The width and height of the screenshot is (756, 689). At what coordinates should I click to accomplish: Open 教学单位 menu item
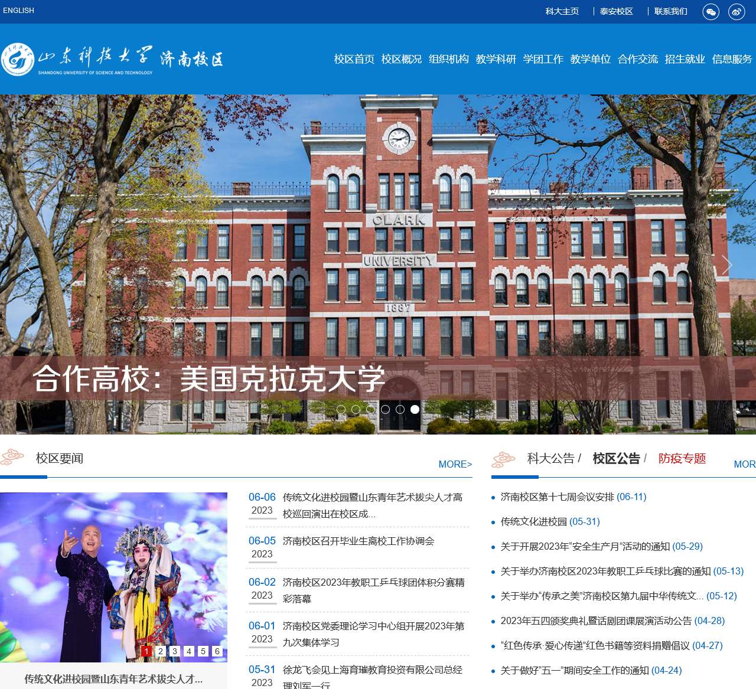[x=591, y=59]
